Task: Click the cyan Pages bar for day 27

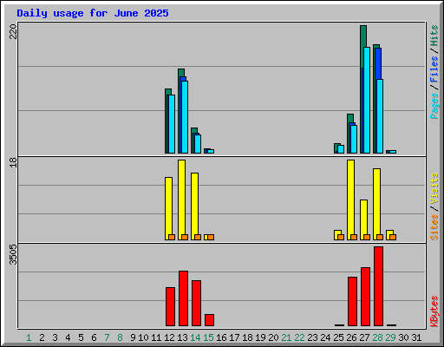Action: pos(367,100)
